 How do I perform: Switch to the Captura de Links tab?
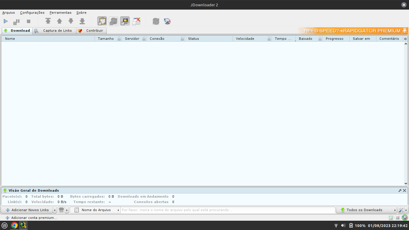[x=54, y=31]
